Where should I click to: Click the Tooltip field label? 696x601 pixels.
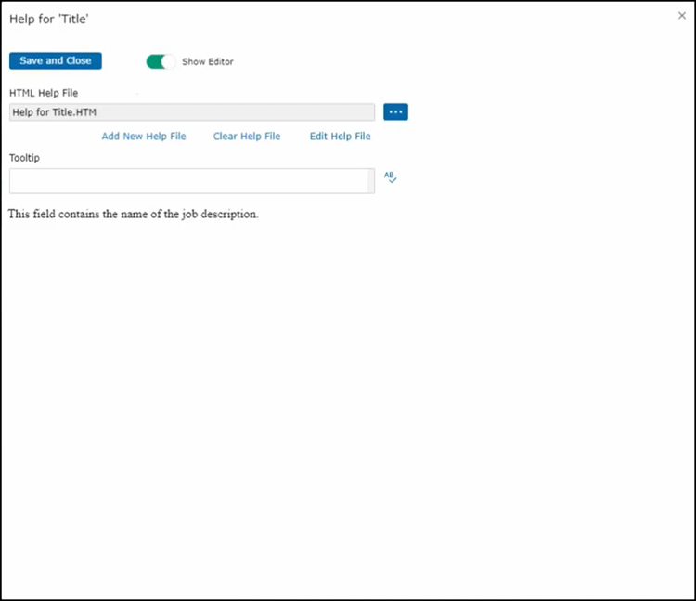click(x=24, y=158)
